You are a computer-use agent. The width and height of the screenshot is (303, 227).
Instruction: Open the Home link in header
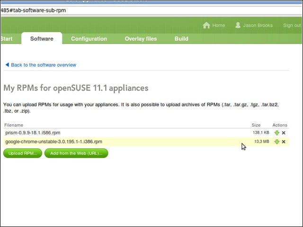click(x=219, y=25)
